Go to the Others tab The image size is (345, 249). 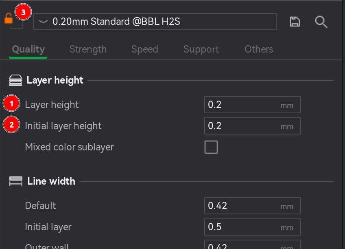(x=259, y=49)
